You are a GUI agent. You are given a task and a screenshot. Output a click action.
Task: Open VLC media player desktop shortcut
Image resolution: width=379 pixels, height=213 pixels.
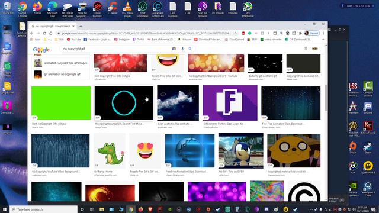click(x=128, y=9)
